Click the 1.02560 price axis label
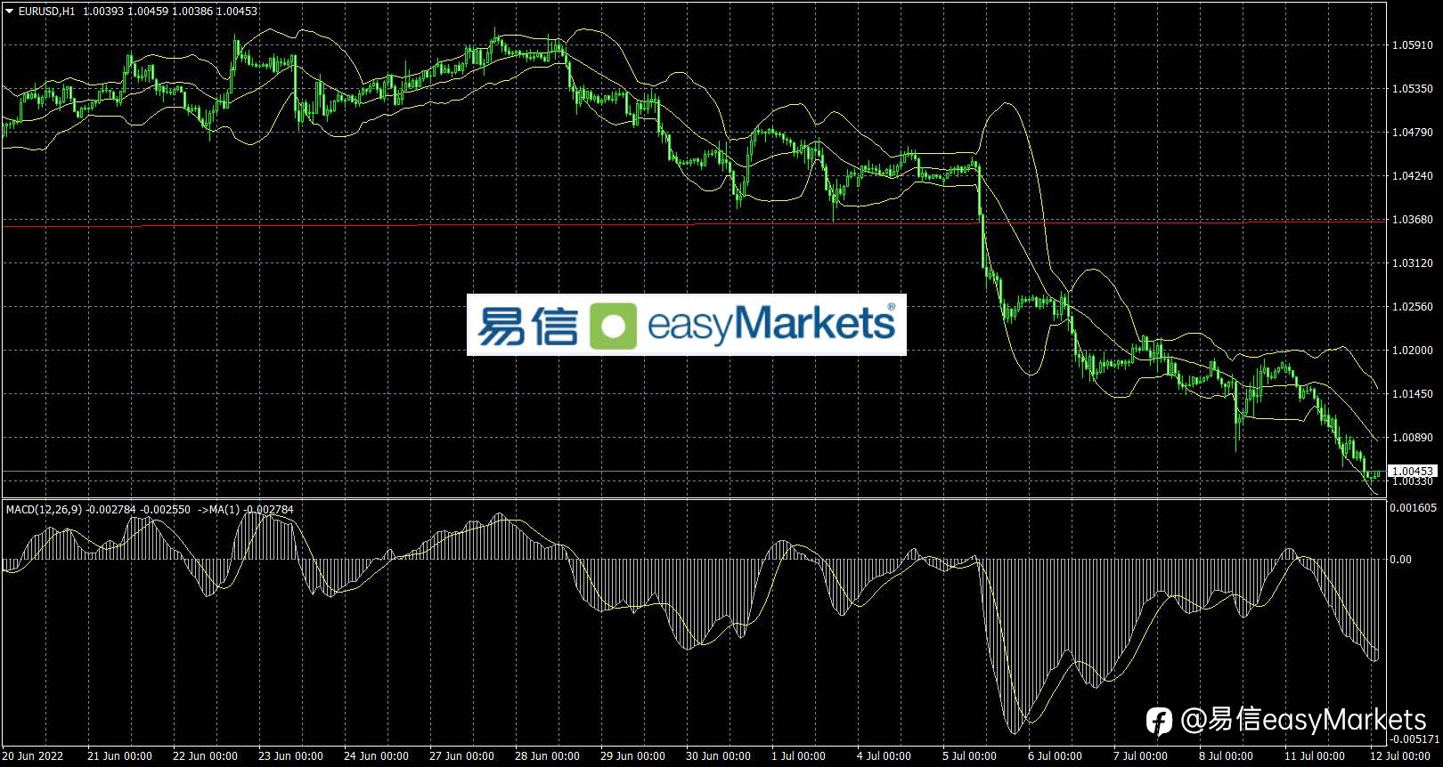The height and width of the screenshot is (767, 1443). click(1413, 307)
